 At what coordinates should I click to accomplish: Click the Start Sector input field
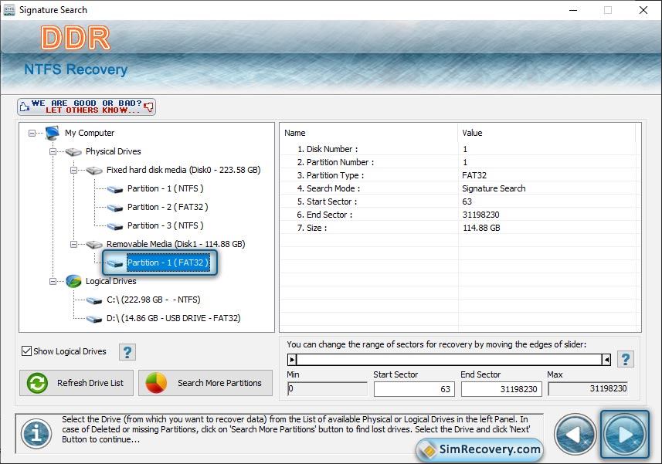pyautogui.click(x=414, y=389)
